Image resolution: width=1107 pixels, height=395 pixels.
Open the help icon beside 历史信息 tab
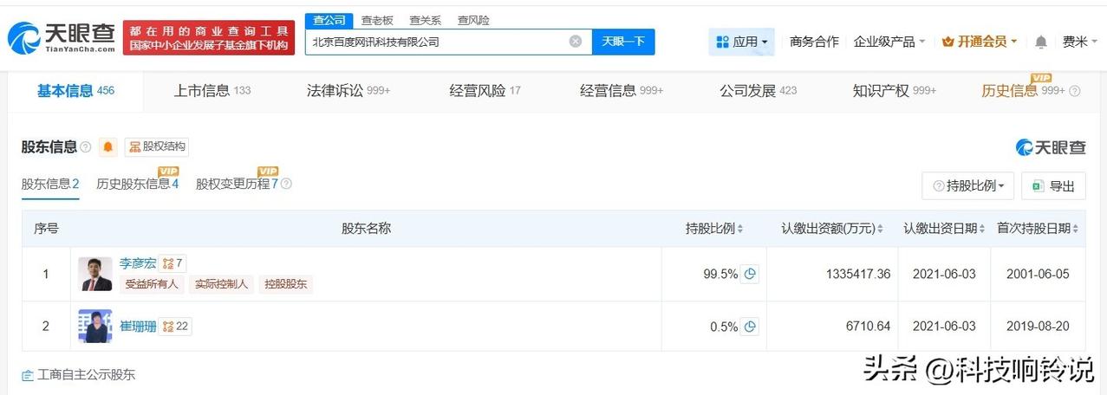[x=1075, y=91]
